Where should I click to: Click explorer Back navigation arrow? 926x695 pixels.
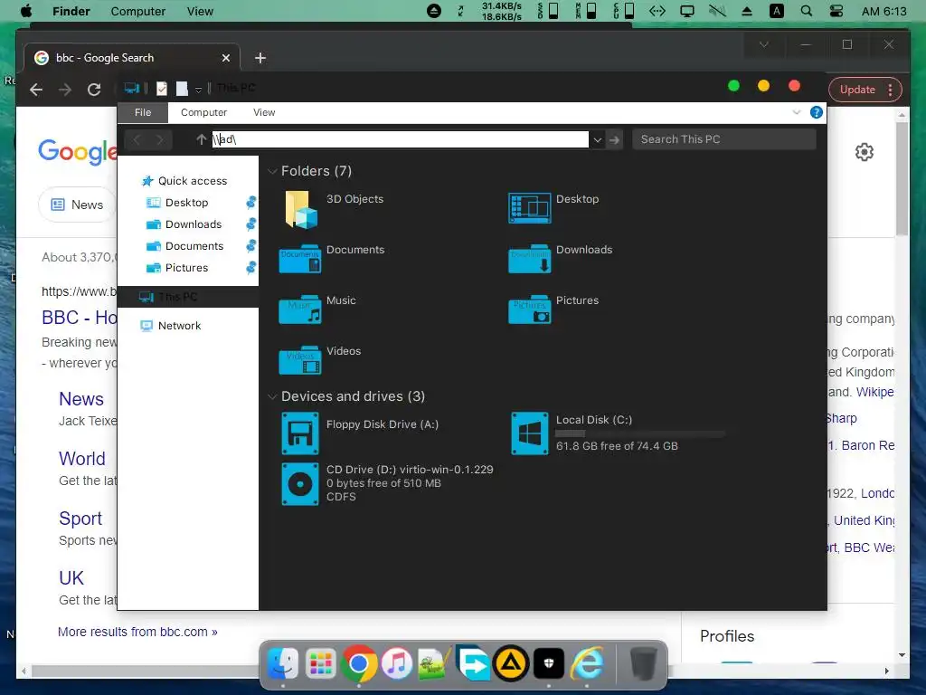[x=137, y=139]
